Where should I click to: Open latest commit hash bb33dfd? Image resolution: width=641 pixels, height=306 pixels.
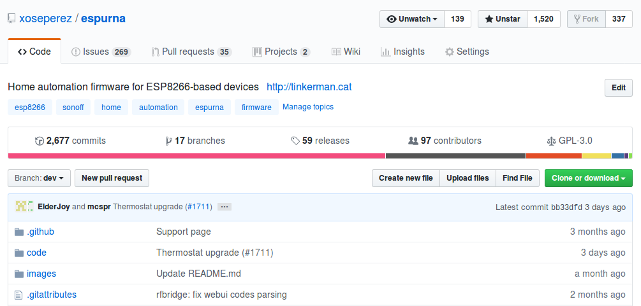point(566,207)
